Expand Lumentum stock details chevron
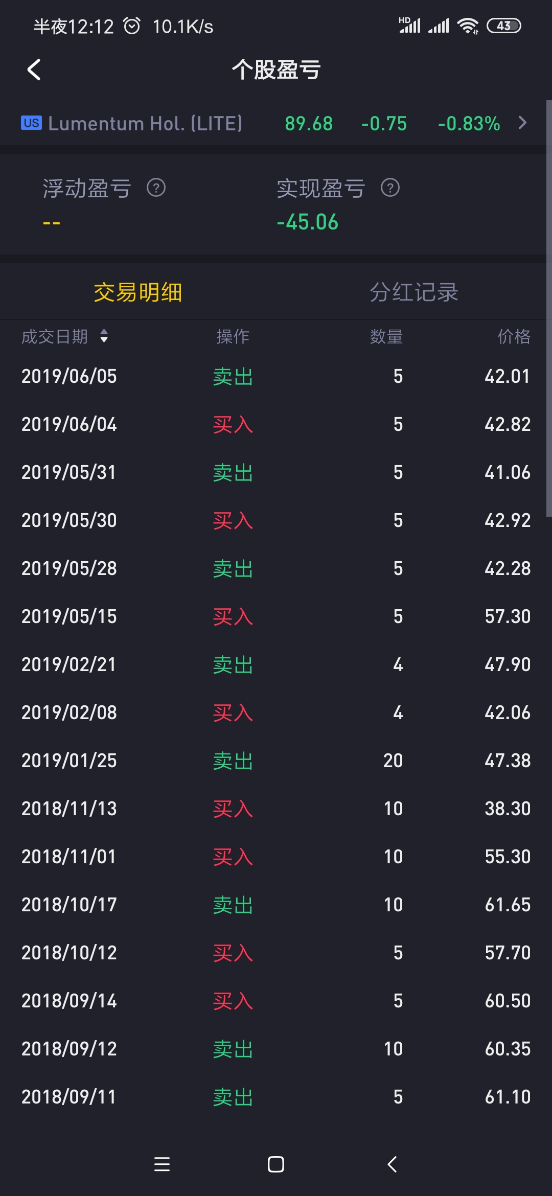 (x=522, y=123)
